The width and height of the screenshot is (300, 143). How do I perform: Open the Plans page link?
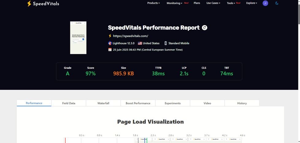coord(197,3)
